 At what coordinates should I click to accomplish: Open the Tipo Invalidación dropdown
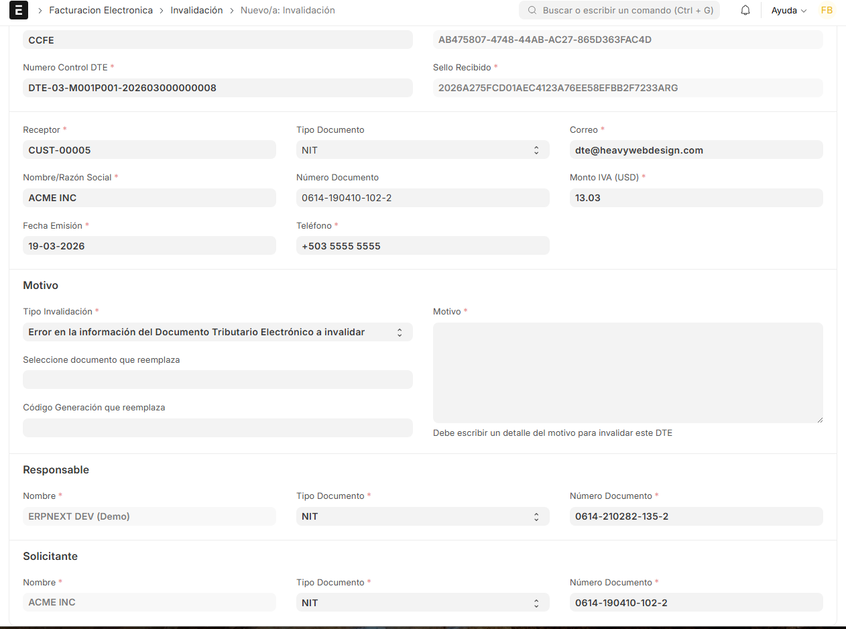click(217, 332)
